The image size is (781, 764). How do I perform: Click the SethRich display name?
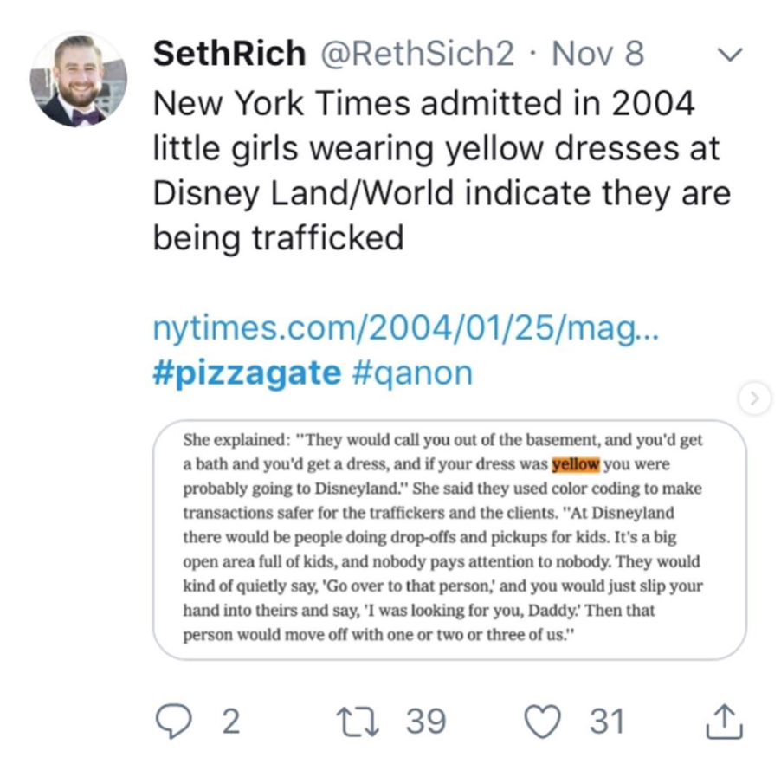point(229,55)
